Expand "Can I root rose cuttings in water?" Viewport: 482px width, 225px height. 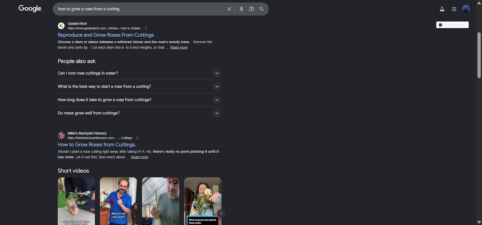click(139, 73)
